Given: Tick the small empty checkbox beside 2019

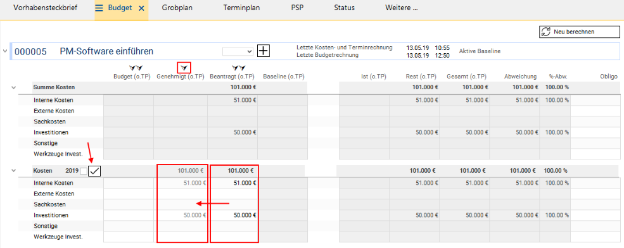Looking at the screenshot, I should click(84, 171).
